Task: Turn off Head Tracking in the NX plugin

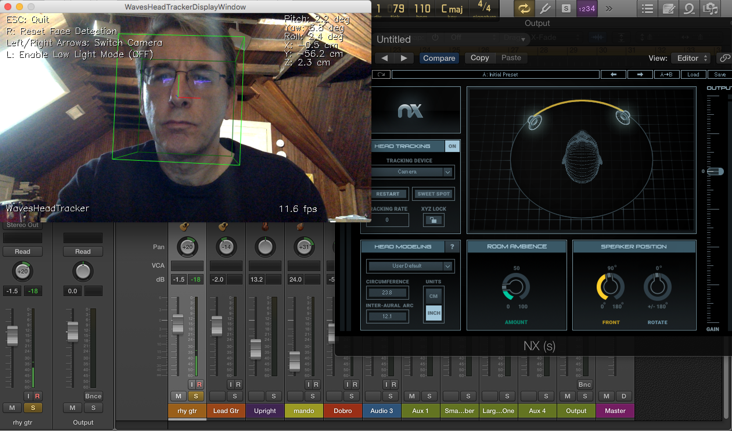Action: [452, 146]
